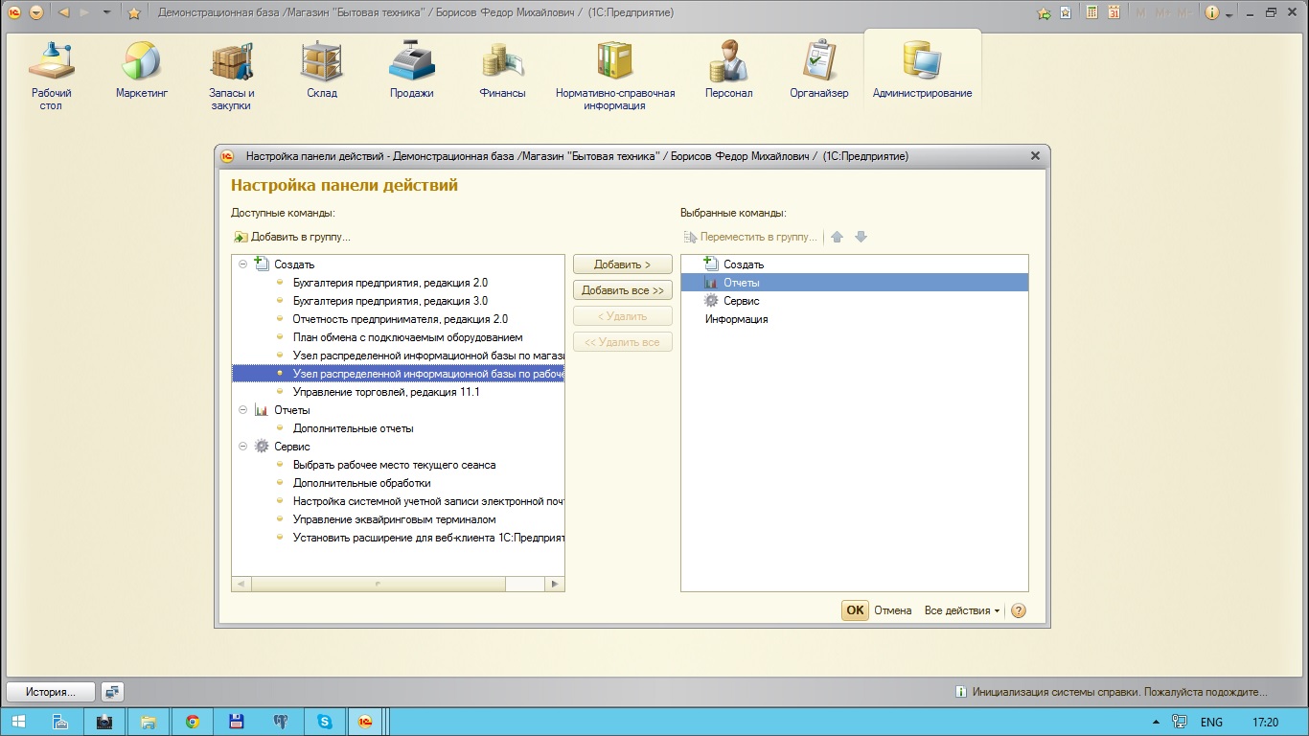Image resolution: width=1309 pixels, height=736 pixels.
Task: Move selected command up with arrow
Action: coord(838,237)
